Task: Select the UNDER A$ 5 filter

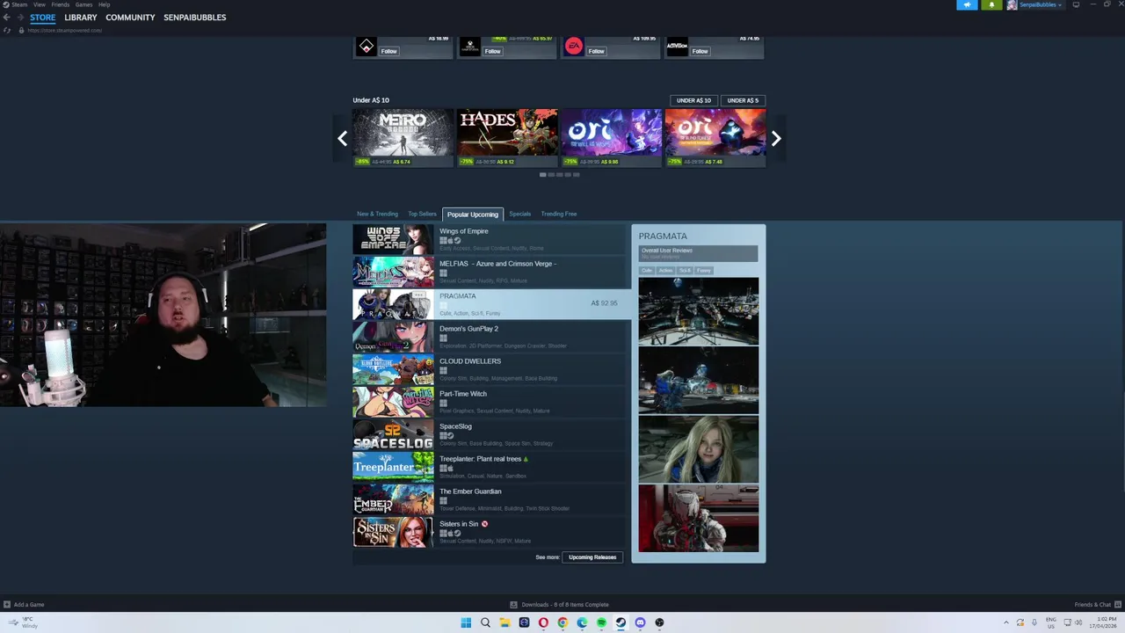Action: (743, 100)
